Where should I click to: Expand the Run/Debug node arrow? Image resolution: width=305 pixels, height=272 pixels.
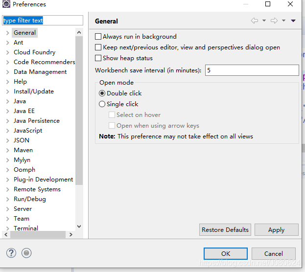pos(7,199)
